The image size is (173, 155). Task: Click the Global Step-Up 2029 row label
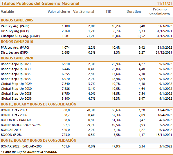16,84
